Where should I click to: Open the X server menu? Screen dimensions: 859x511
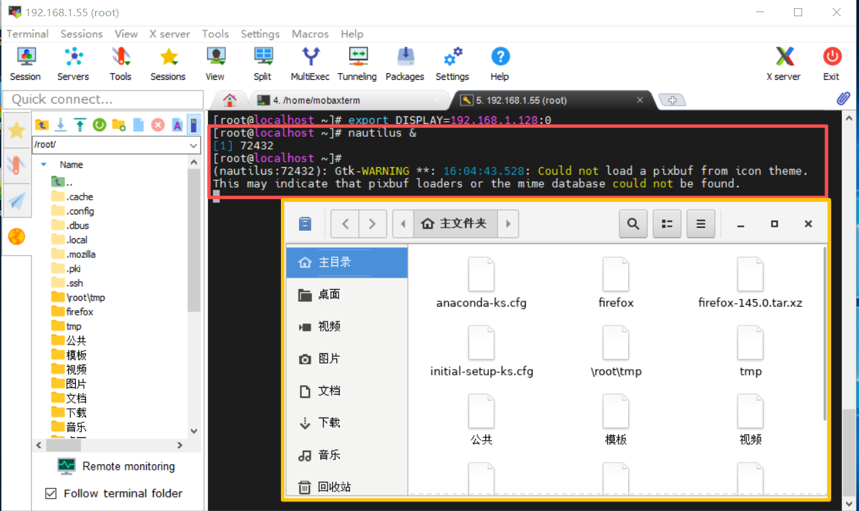coord(169,34)
